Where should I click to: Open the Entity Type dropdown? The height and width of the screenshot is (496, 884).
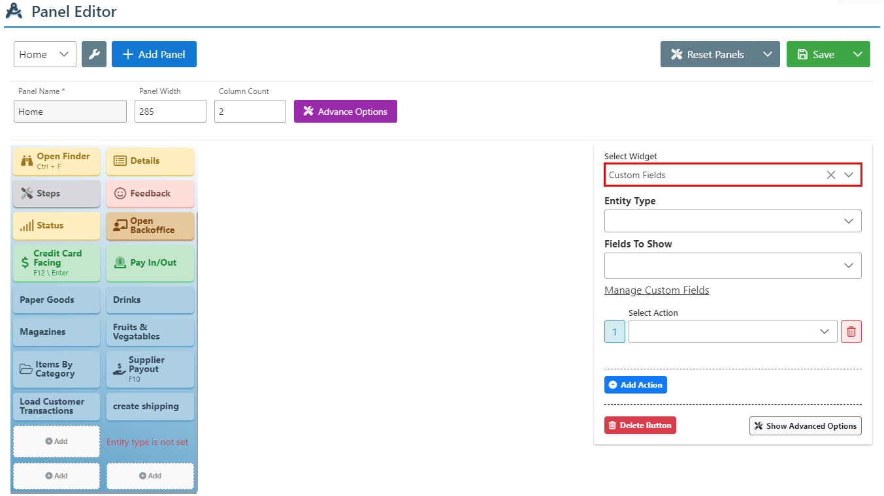click(732, 221)
